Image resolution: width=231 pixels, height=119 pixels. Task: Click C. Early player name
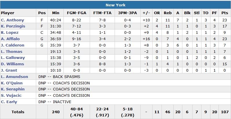coord(9,102)
